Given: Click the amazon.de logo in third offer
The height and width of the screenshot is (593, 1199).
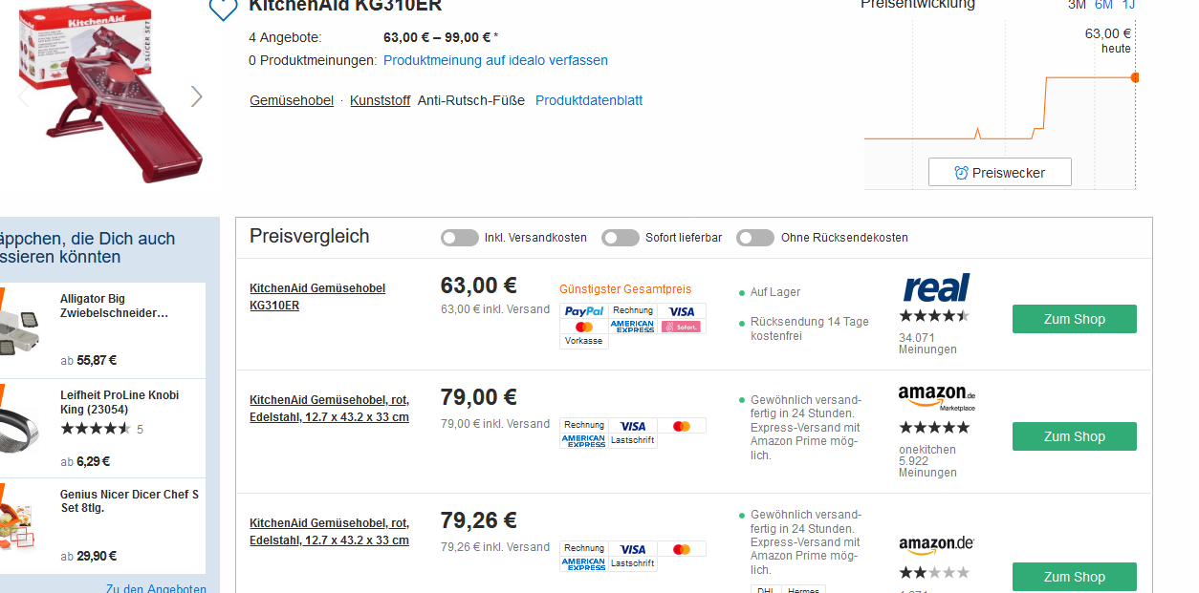Looking at the screenshot, I should pos(936,544).
